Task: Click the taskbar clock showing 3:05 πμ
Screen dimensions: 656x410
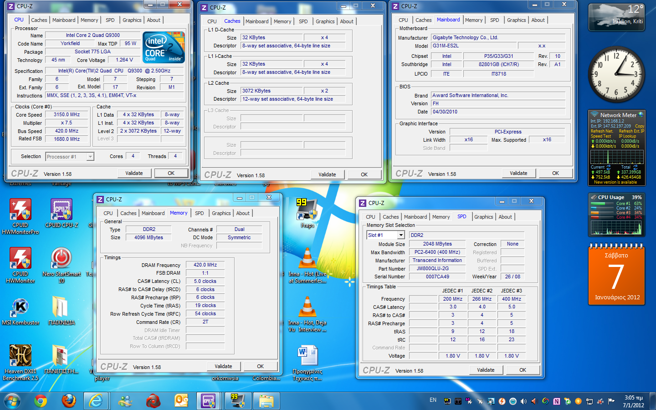Action: (634, 401)
